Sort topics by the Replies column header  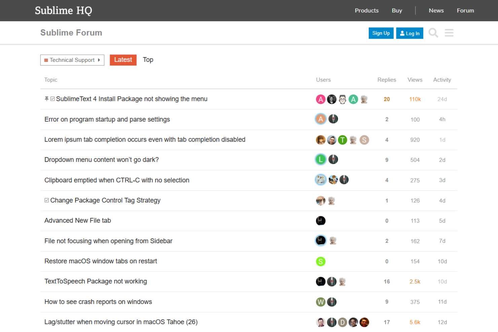pos(387,80)
